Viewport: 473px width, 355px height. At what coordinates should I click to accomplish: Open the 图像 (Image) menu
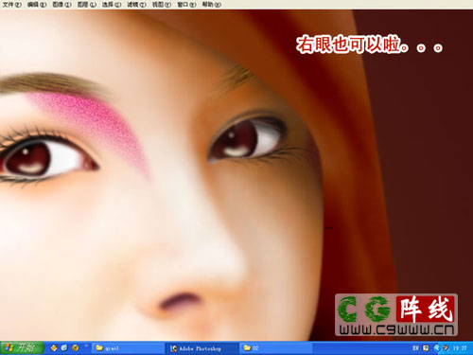point(61,5)
